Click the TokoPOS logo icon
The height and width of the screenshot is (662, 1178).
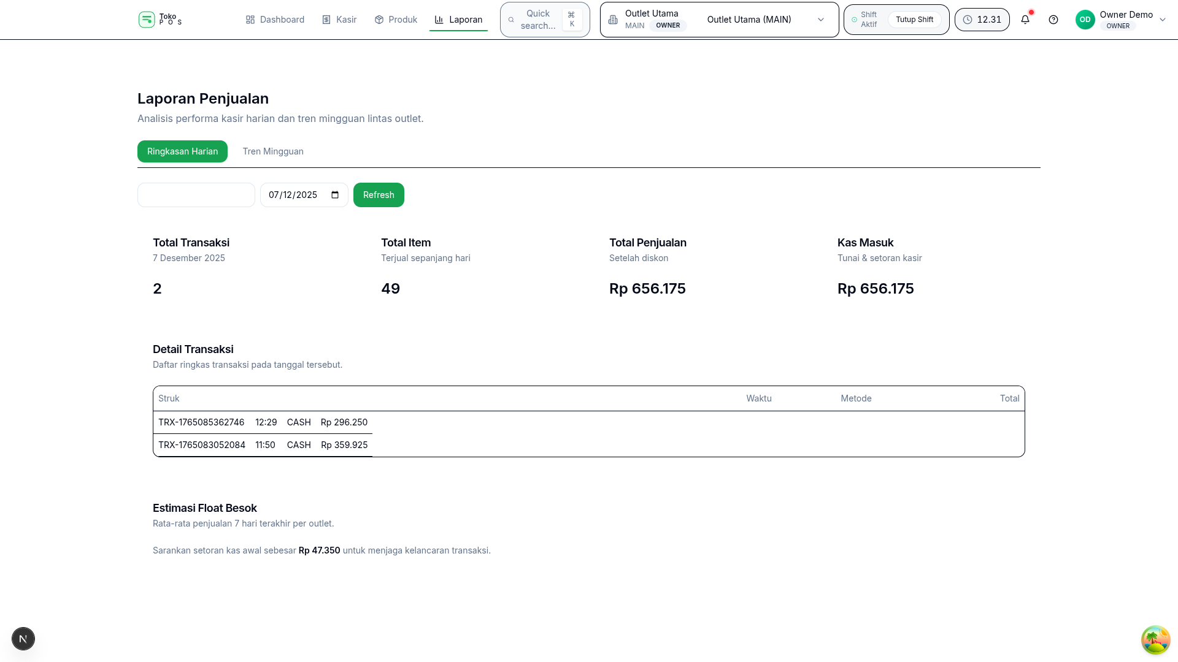coord(147,20)
